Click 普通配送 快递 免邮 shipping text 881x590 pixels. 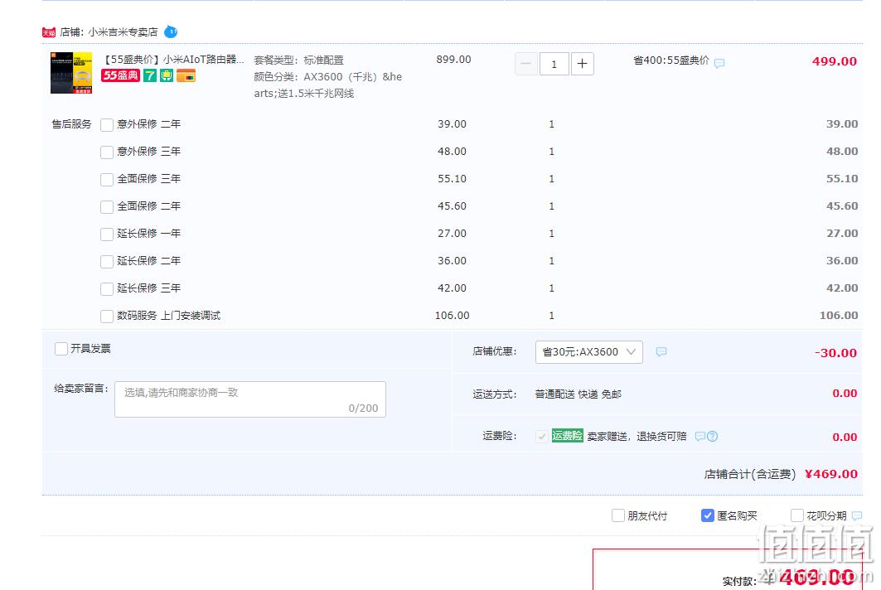pyautogui.click(x=578, y=394)
